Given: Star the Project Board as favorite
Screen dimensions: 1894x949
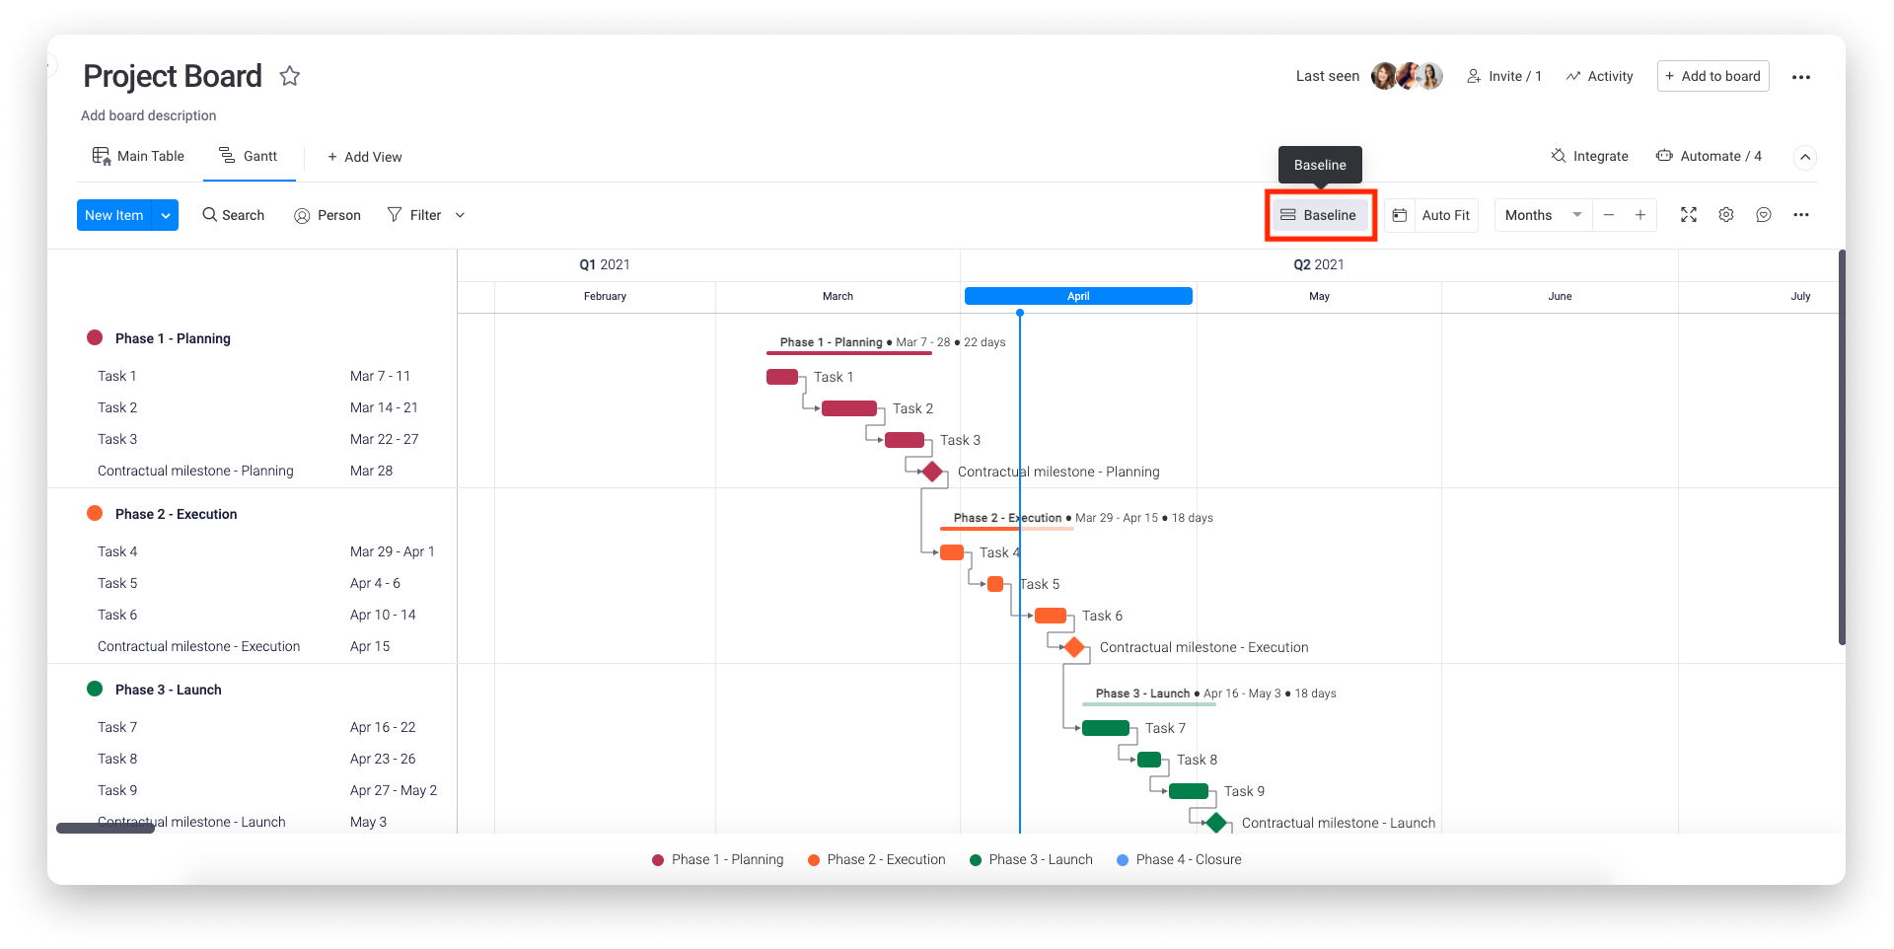Looking at the screenshot, I should point(289,76).
